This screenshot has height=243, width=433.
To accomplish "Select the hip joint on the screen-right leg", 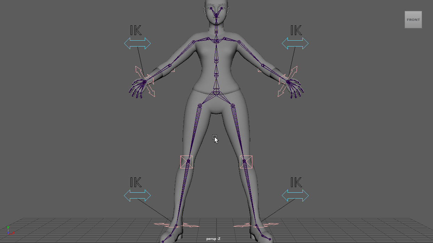I will coord(233,106).
